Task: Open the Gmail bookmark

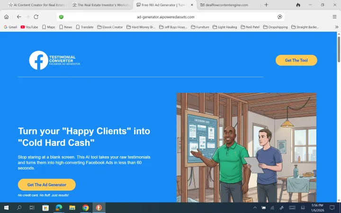Action: (10, 27)
